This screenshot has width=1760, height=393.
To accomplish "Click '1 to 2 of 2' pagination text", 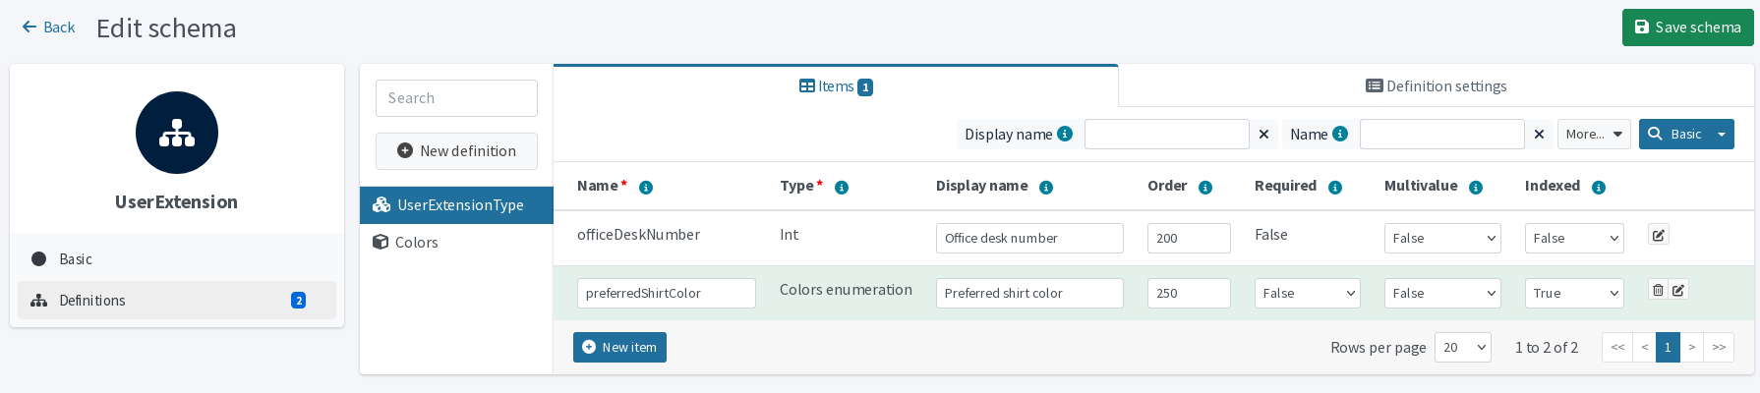I will (1547, 348).
